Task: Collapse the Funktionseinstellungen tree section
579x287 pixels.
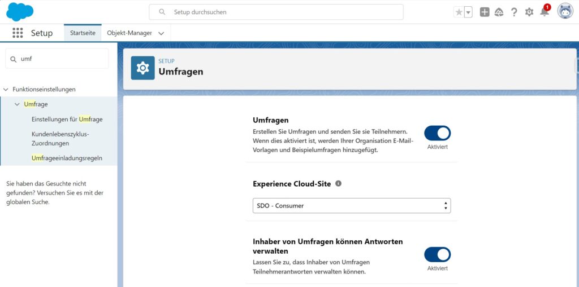Action: tap(6, 89)
